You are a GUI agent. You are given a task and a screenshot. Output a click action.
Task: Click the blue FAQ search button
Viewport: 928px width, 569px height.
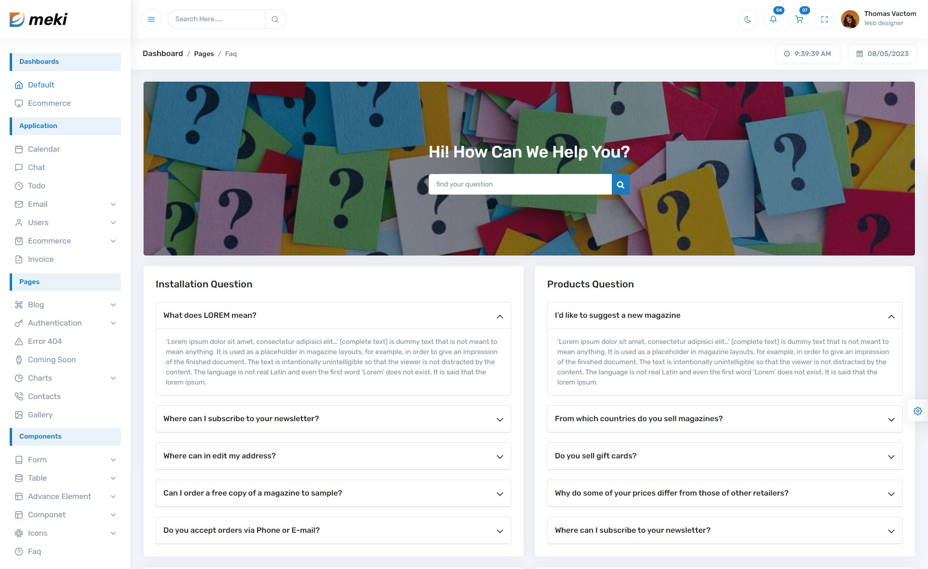621,185
